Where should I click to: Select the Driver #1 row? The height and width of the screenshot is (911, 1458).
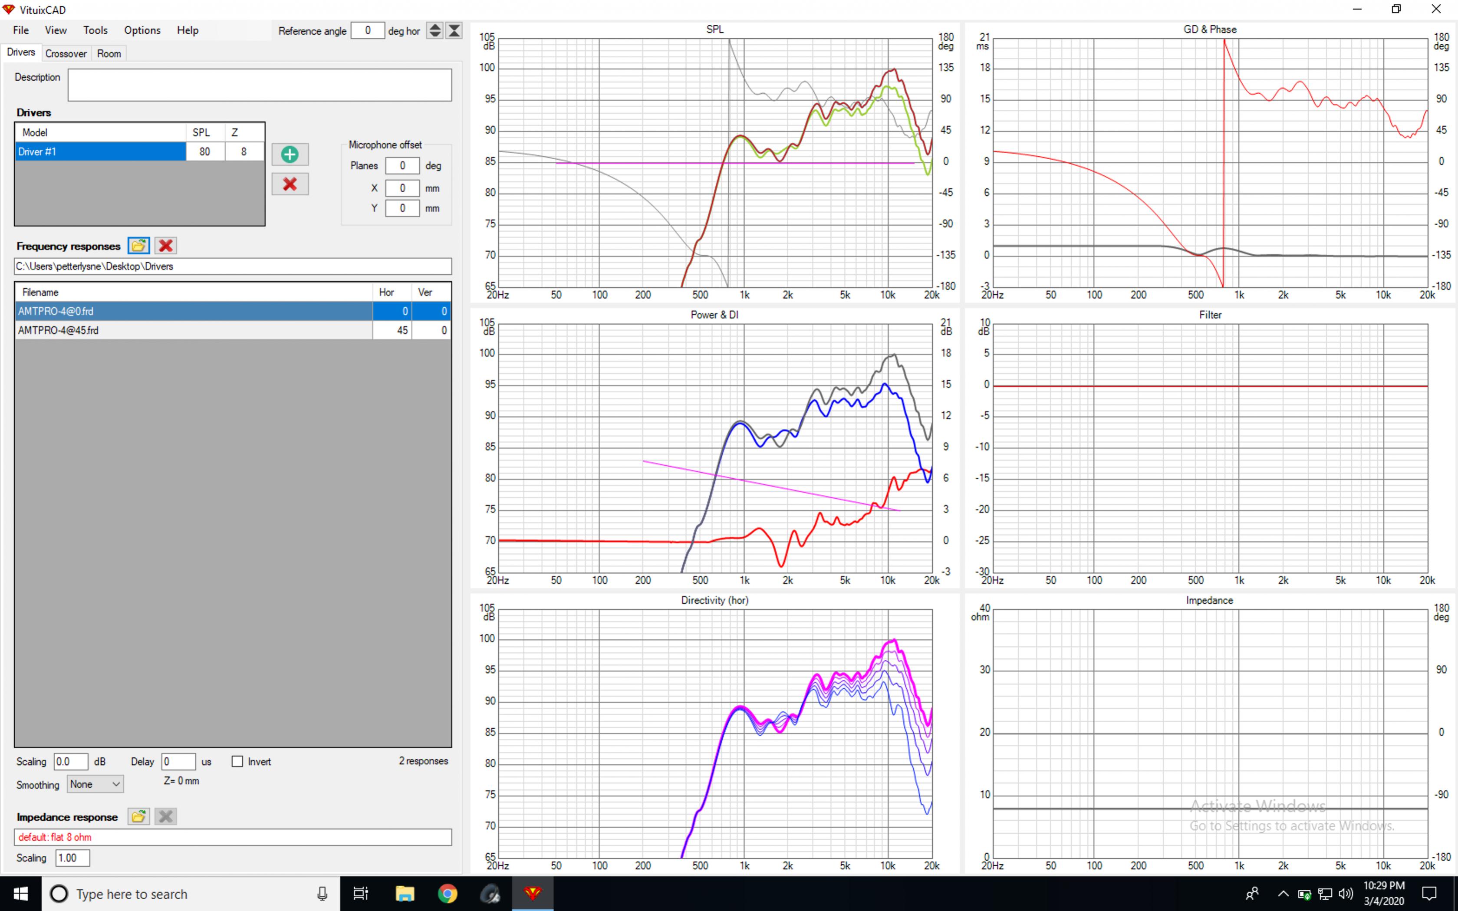[x=139, y=152]
